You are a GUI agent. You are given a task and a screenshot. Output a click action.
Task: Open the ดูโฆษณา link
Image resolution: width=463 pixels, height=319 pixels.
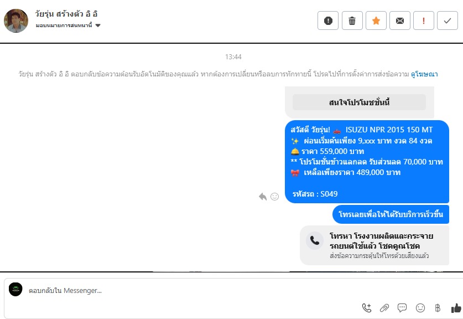[424, 74]
